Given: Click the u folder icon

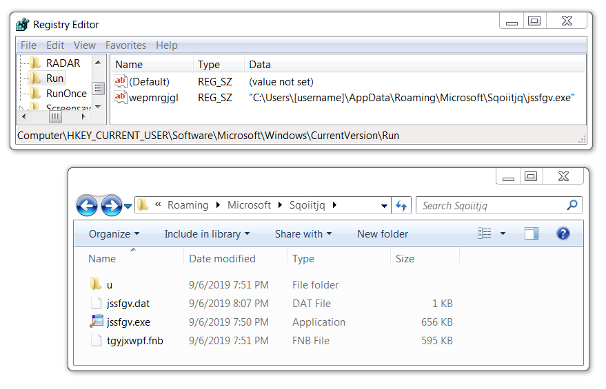Looking at the screenshot, I should (x=96, y=284).
